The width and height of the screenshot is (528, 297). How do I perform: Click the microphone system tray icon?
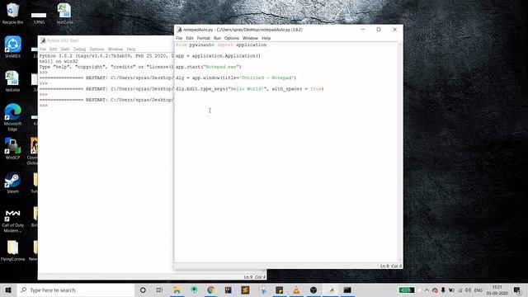(x=443, y=290)
